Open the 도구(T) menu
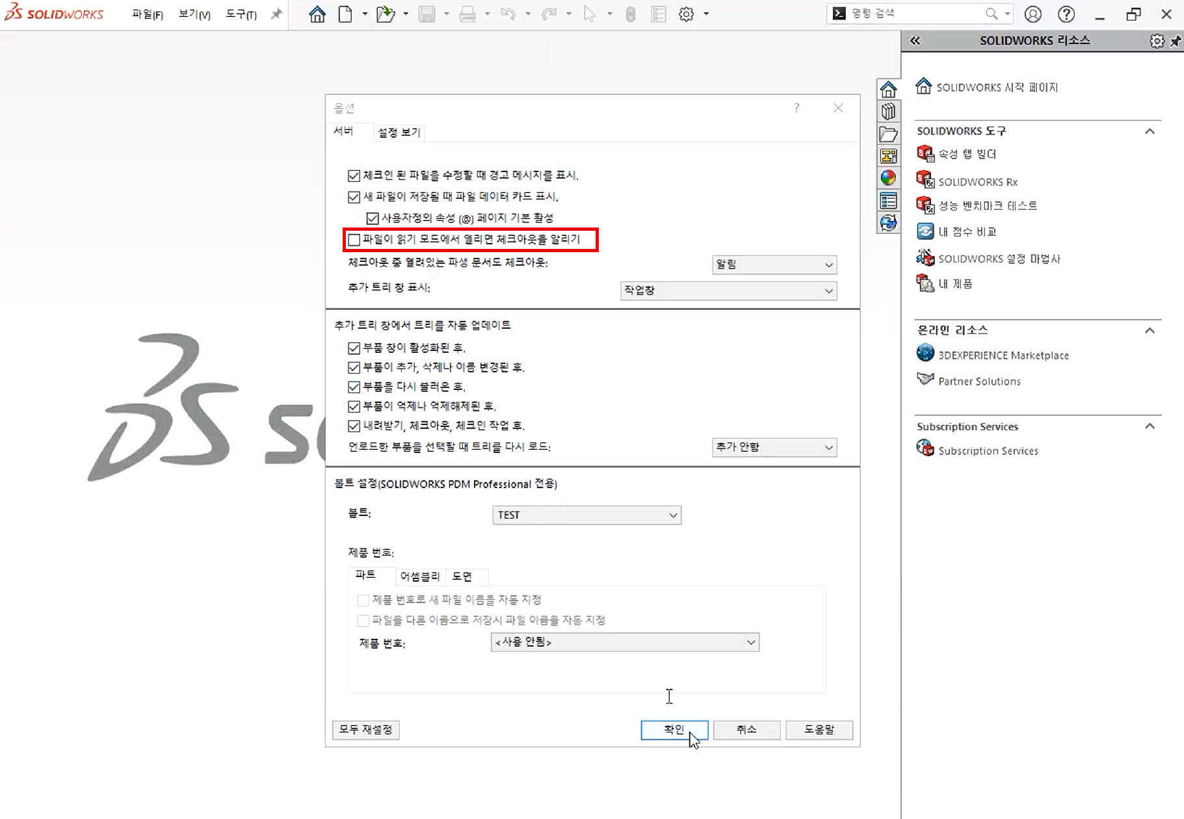The width and height of the screenshot is (1184, 819). click(241, 14)
